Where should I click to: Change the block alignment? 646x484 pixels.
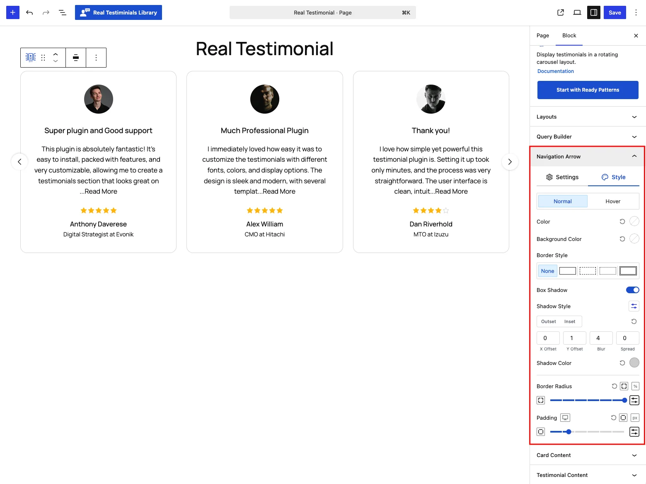[76, 58]
